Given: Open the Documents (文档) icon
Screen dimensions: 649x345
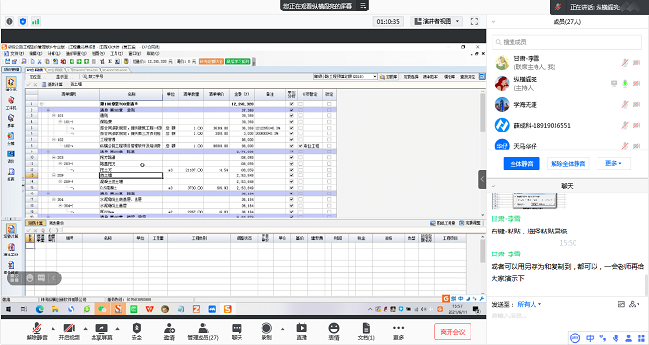Looking at the screenshot, I should click(x=366, y=332).
